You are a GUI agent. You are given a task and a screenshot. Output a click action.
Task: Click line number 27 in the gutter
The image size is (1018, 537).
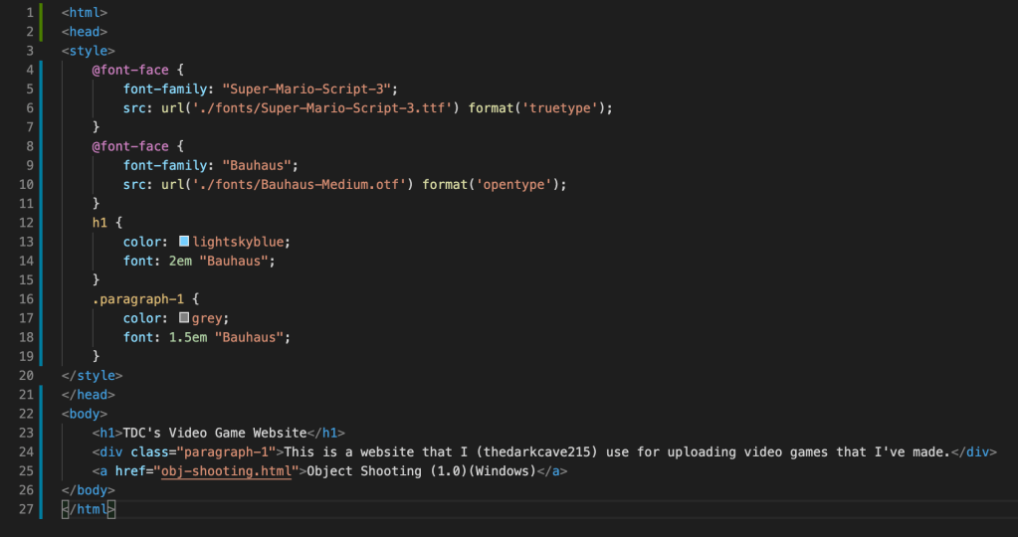point(26,509)
